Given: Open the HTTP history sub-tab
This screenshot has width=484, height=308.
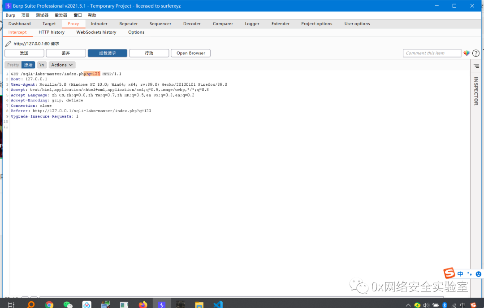Looking at the screenshot, I should [52, 32].
